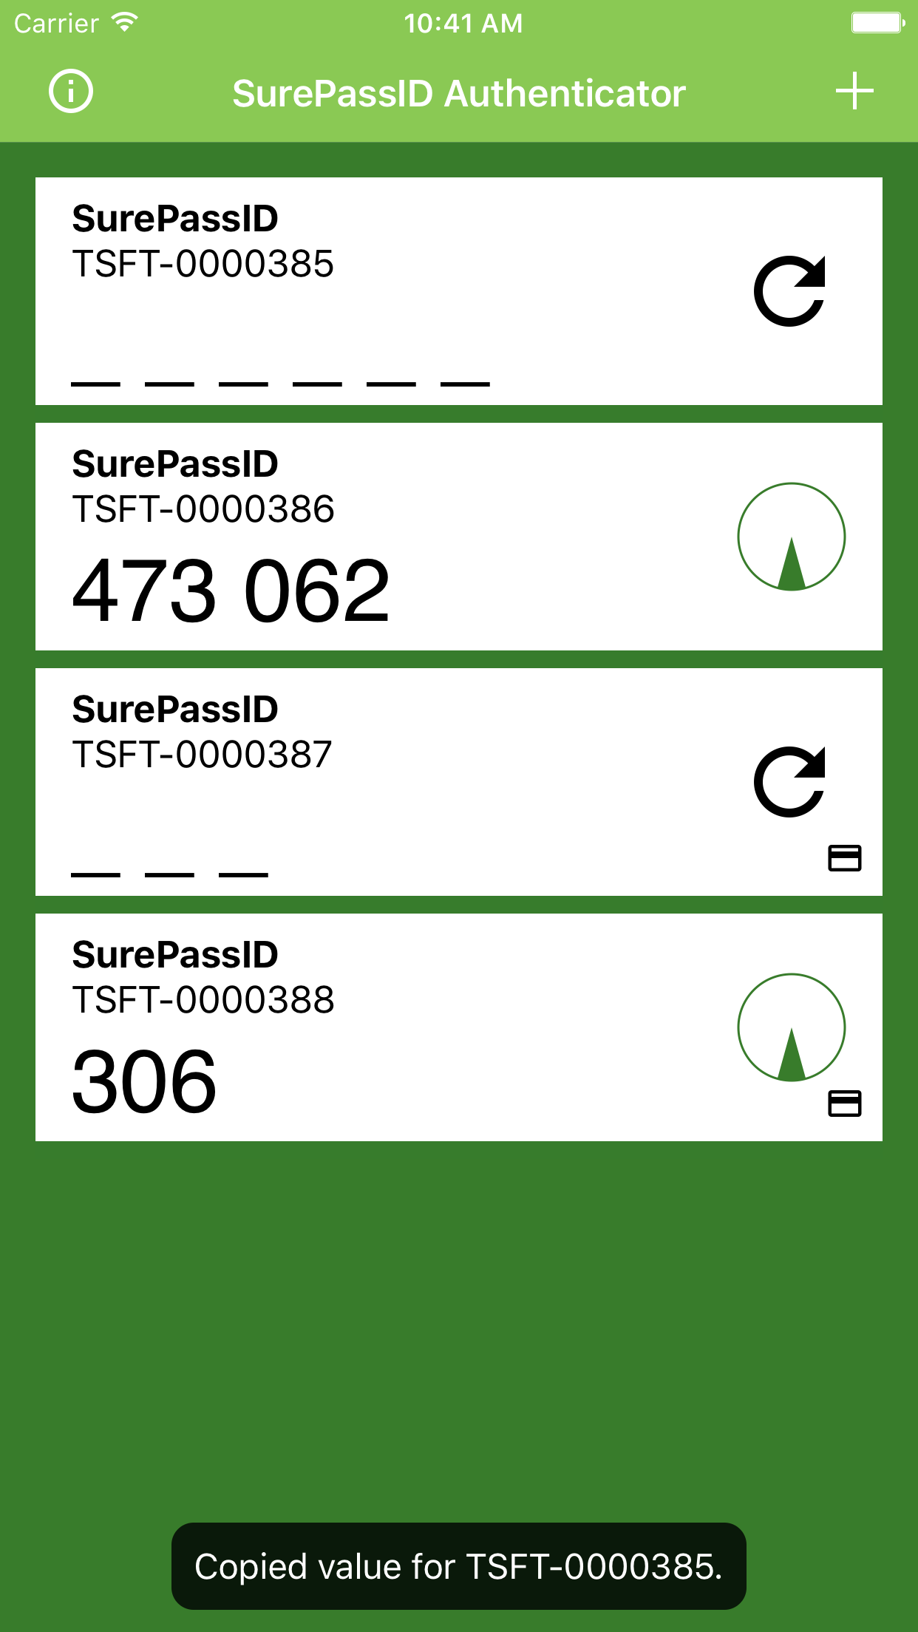The height and width of the screenshot is (1632, 918).
Task: Tap the blank code dashes of TSFT-0000385
Action: click(280, 384)
